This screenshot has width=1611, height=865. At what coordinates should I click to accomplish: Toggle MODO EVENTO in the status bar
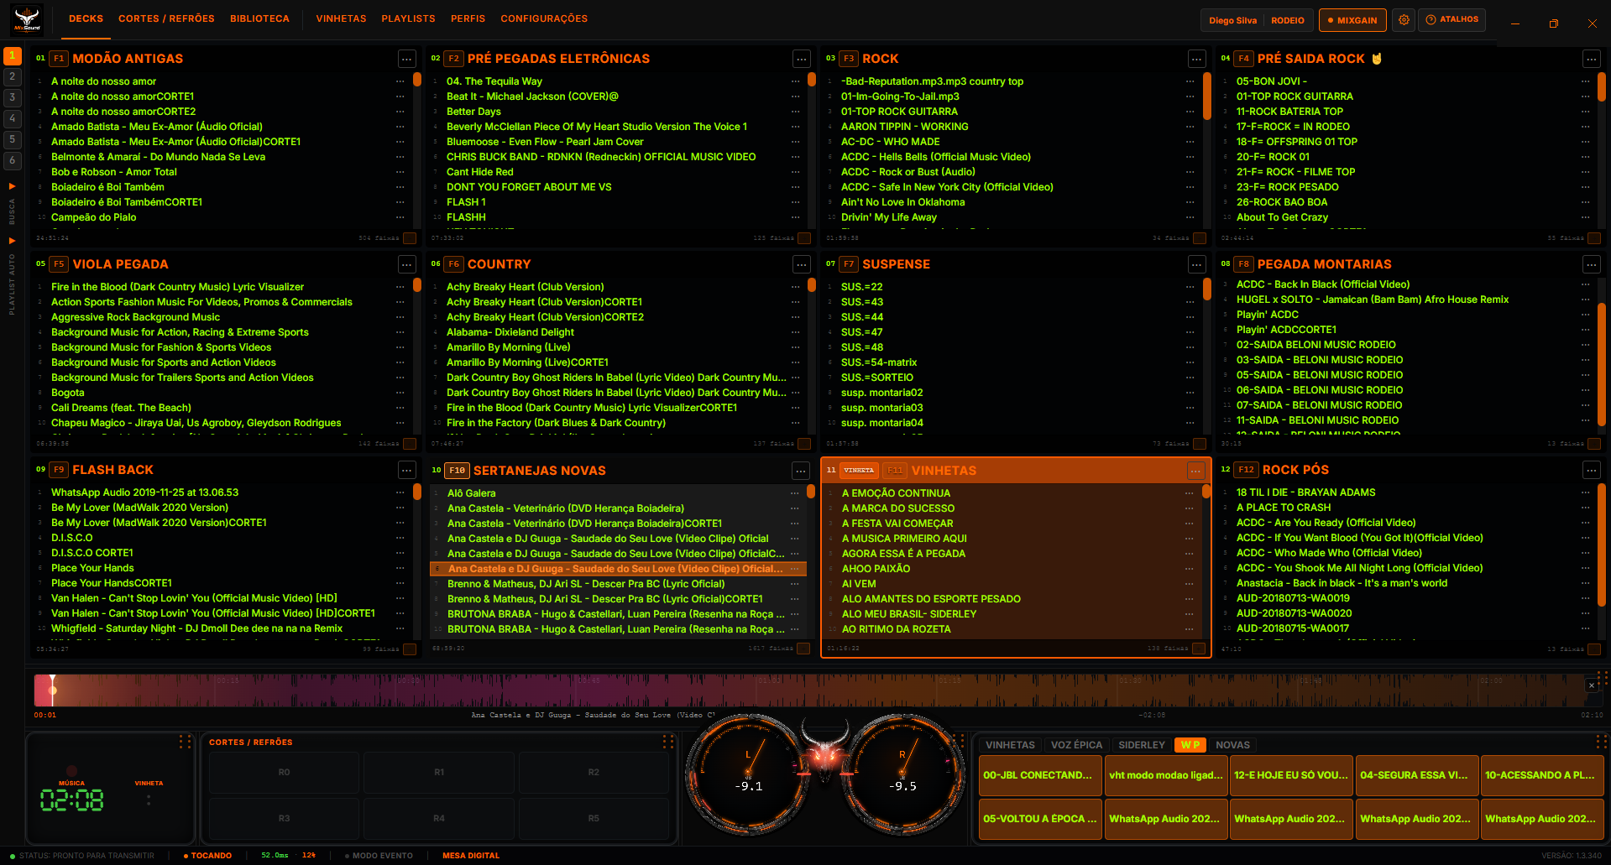click(379, 856)
